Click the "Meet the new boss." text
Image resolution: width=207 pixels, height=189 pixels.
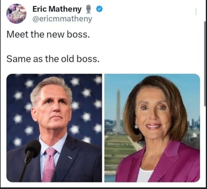(48, 34)
